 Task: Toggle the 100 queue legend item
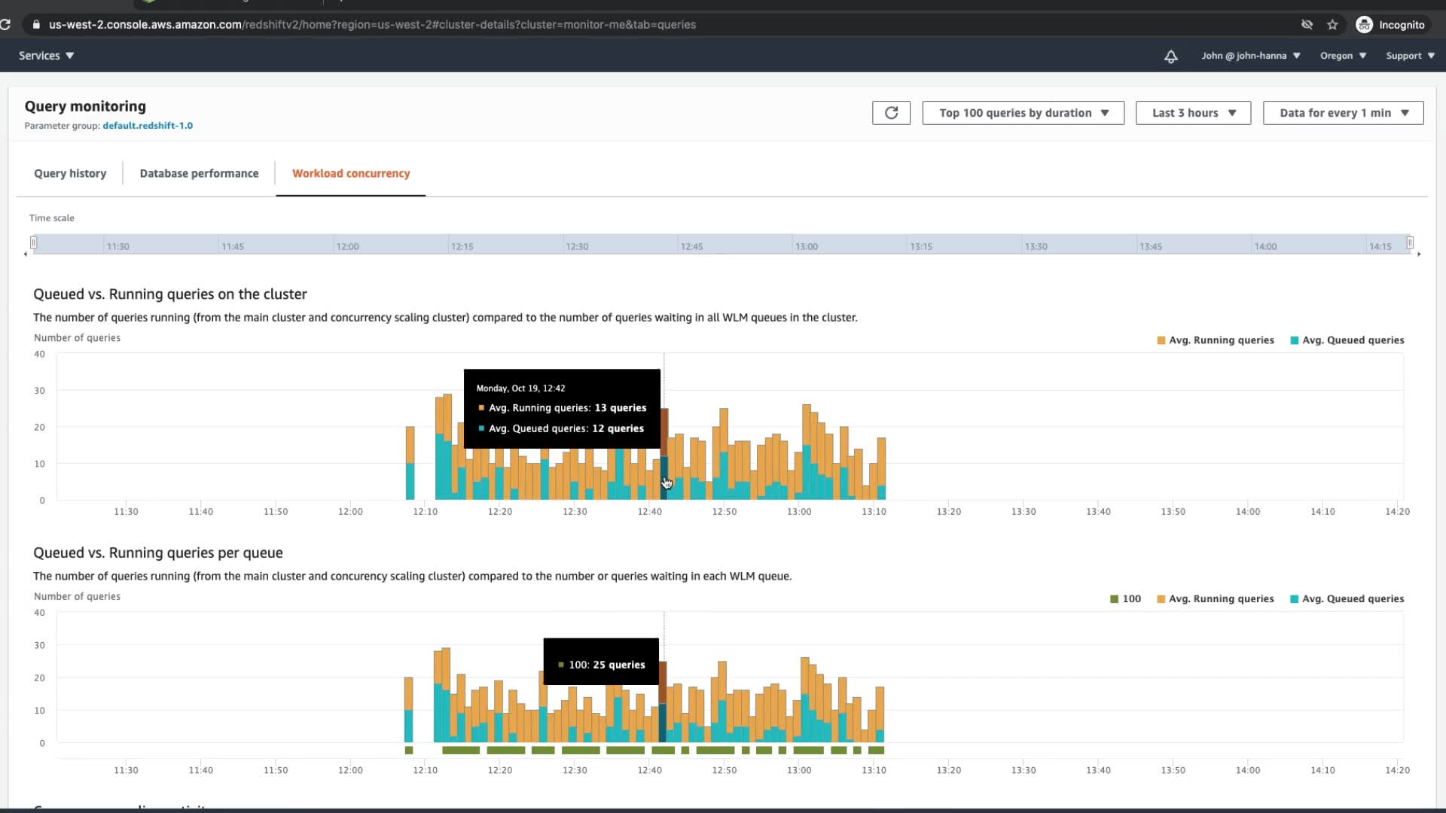point(1125,599)
